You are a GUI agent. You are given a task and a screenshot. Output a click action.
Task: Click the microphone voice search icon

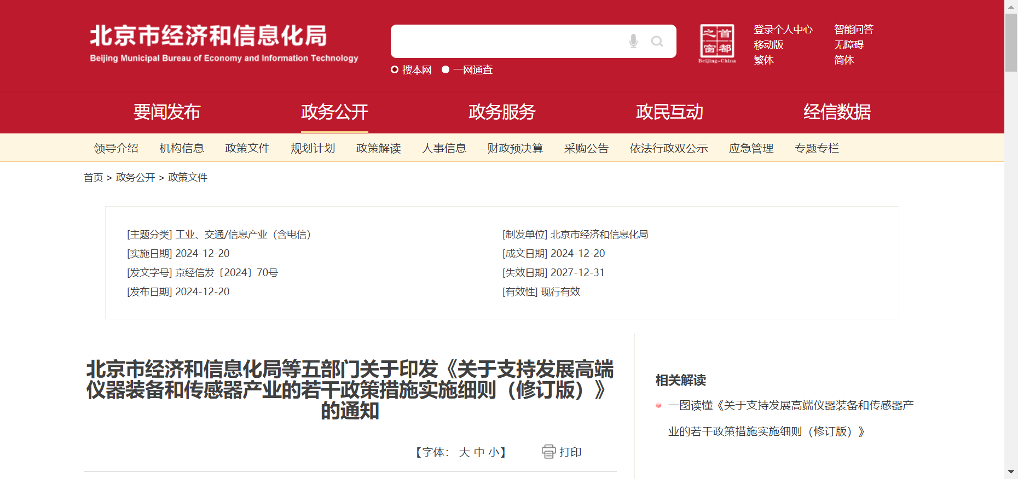pos(633,41)
